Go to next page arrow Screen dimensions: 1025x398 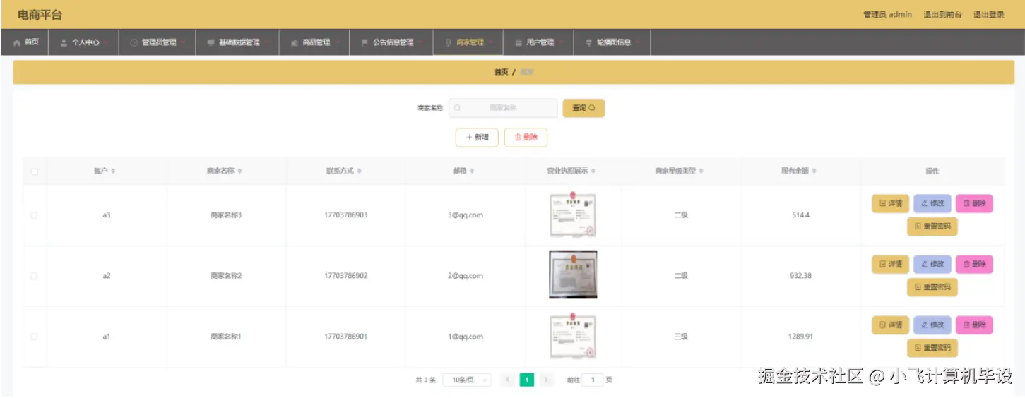(x=546, y=380)
